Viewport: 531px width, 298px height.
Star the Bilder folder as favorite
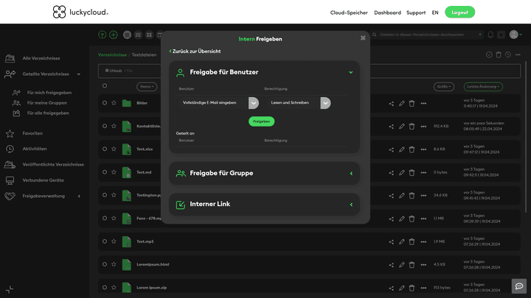pos(114,104)
